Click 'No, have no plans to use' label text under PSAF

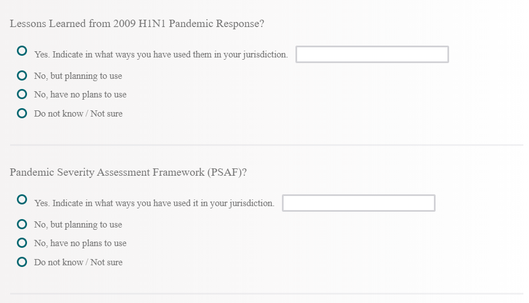(80, 243)
